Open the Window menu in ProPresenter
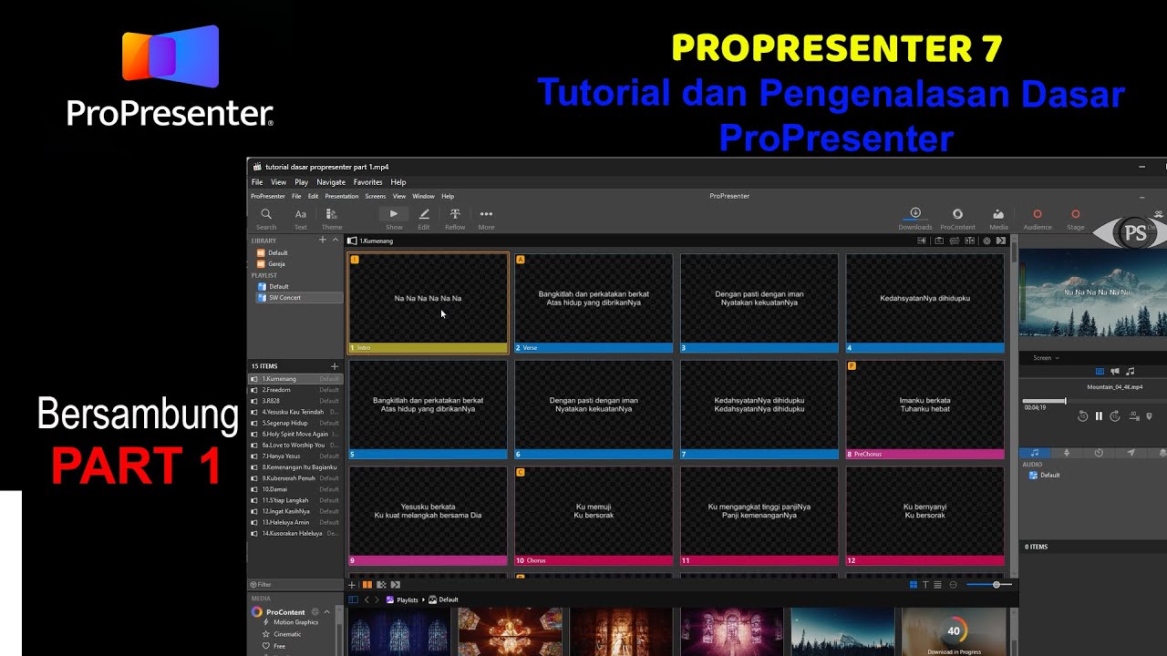The image size is (1167, 656). click(x=423, y=196)
